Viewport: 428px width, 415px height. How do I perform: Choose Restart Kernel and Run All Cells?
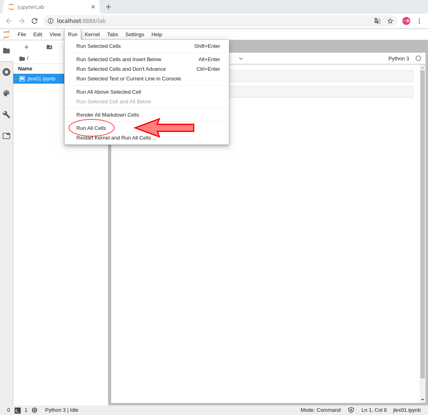pos(116,138)
